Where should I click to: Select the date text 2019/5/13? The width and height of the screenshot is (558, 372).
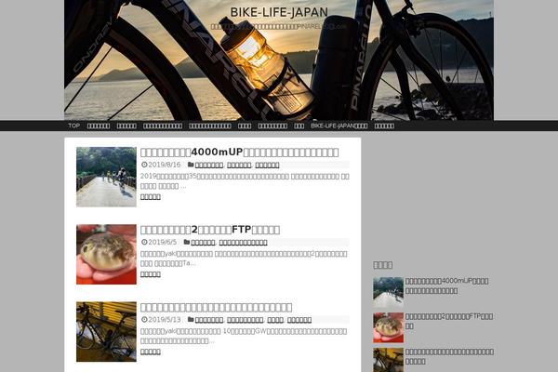click(164, 320)
